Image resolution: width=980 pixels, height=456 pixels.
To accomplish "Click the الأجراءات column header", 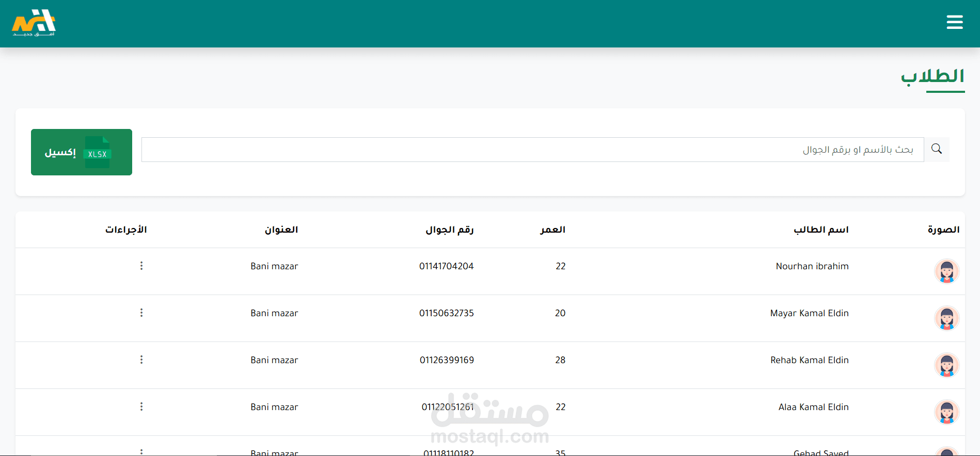I will [126, 230].
